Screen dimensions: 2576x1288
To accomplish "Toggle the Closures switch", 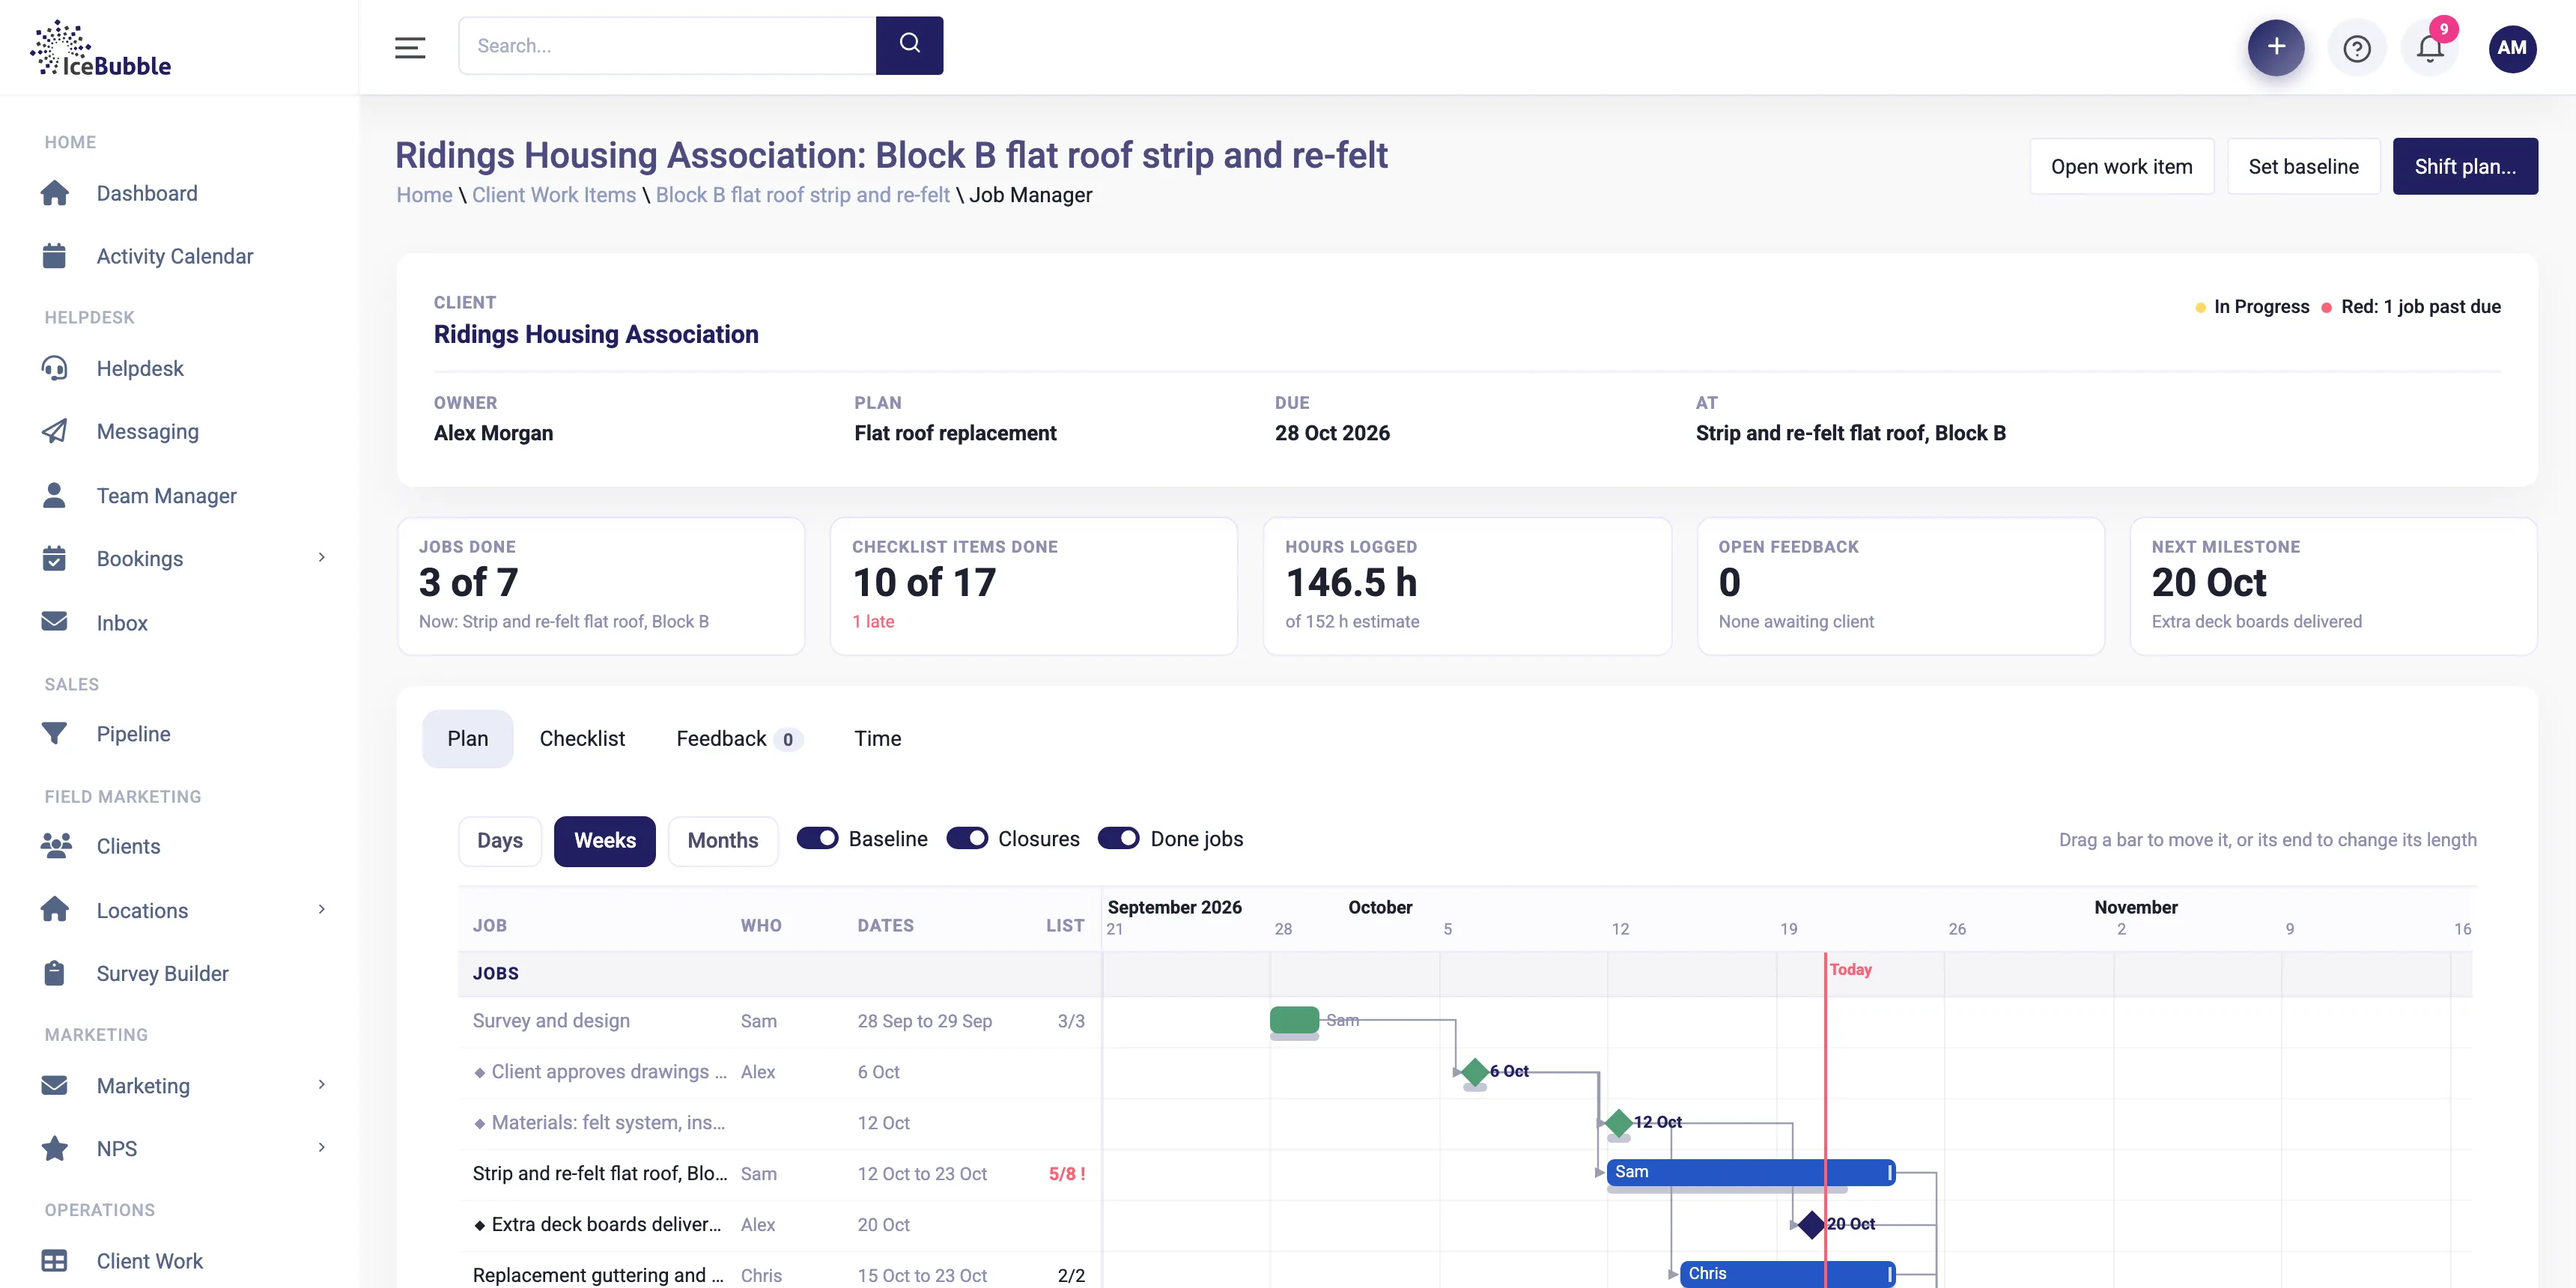I will (x=967, y=838).
